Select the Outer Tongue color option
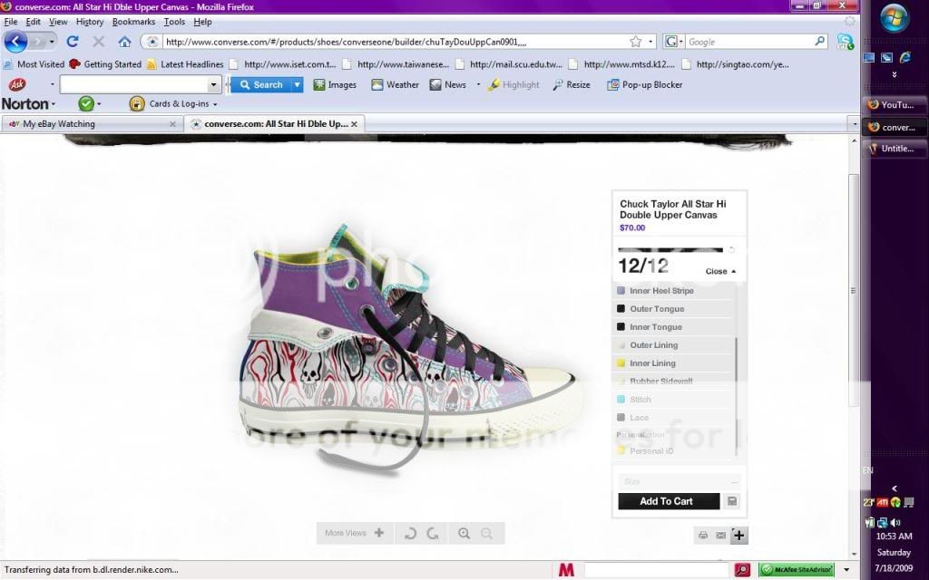929x580 pixels. (675, 309)
